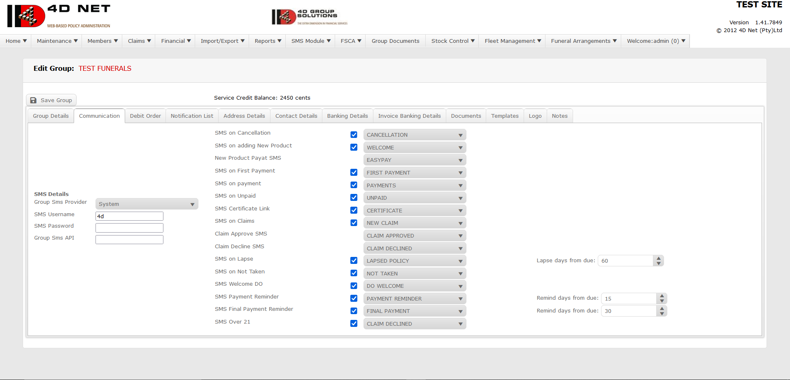Open the Welcome:admin user menu
The width and height of the screenshot is (790, 380).
656,41
